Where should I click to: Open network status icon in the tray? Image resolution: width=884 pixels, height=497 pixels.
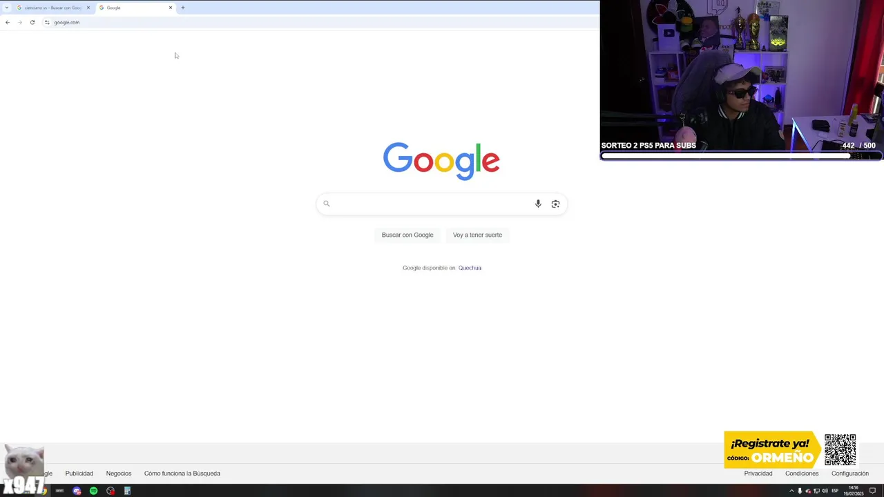[816, 491]
